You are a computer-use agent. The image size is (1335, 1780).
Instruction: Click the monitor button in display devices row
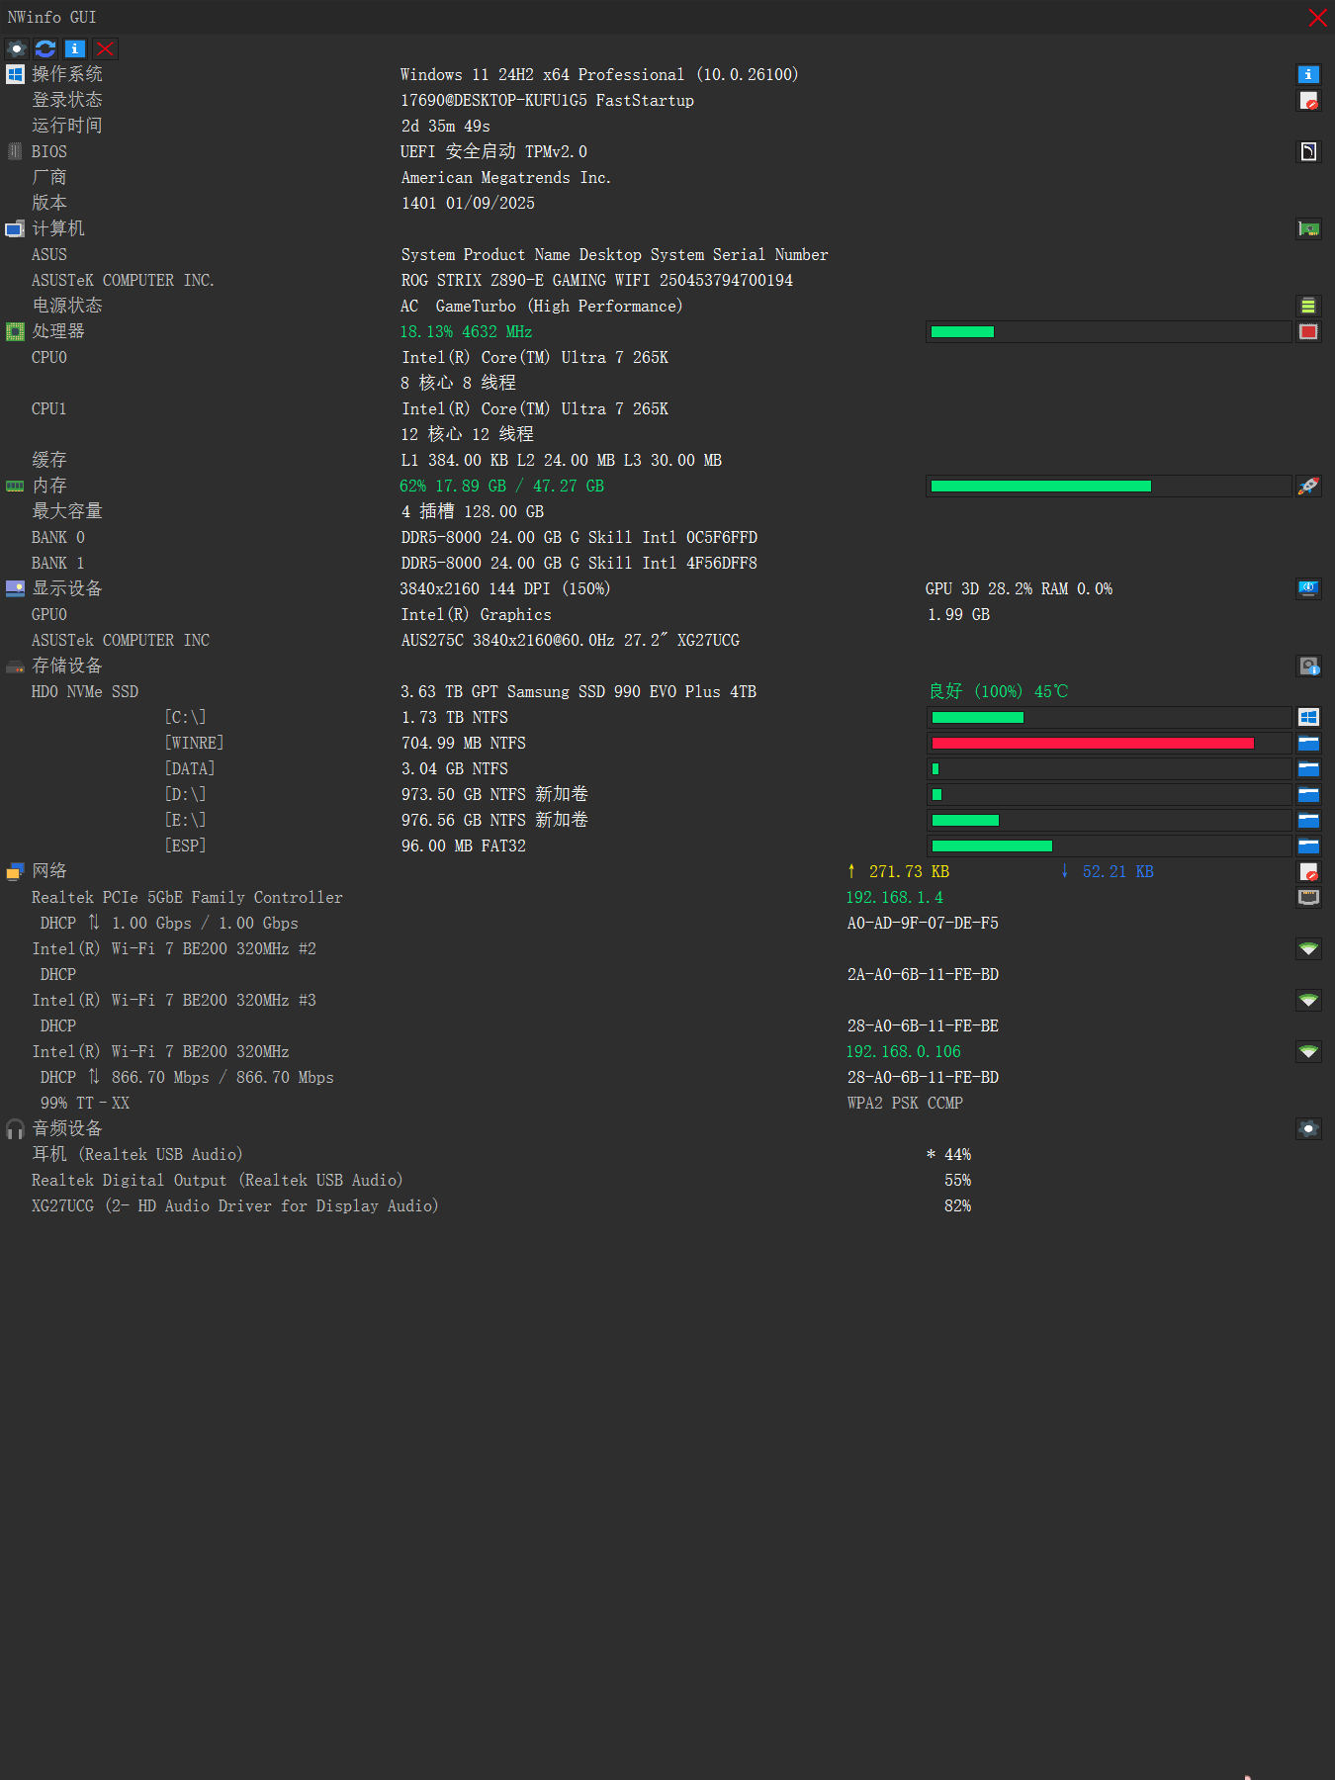[1308, 588]
